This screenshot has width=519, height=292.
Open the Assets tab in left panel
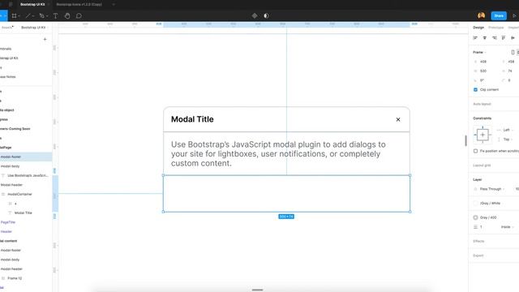7,28
